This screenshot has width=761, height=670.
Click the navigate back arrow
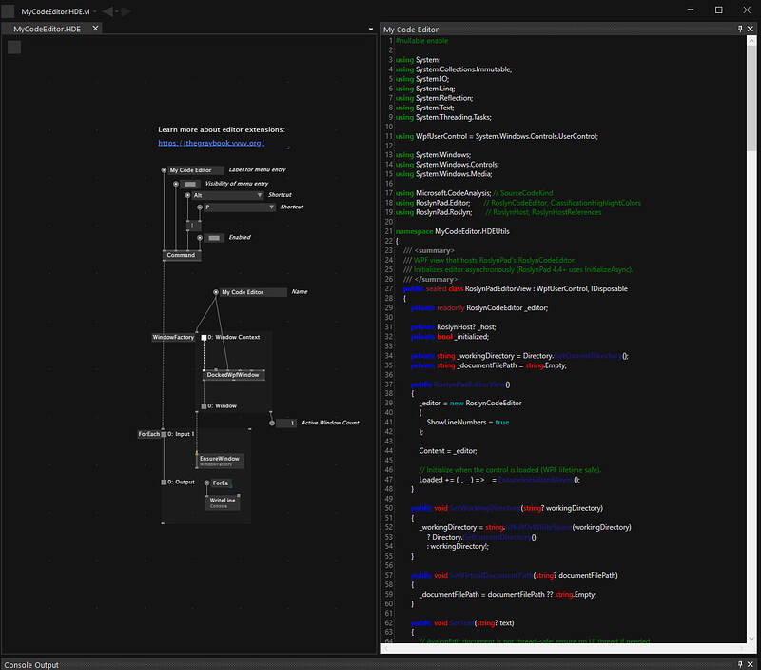click(107, 11)
